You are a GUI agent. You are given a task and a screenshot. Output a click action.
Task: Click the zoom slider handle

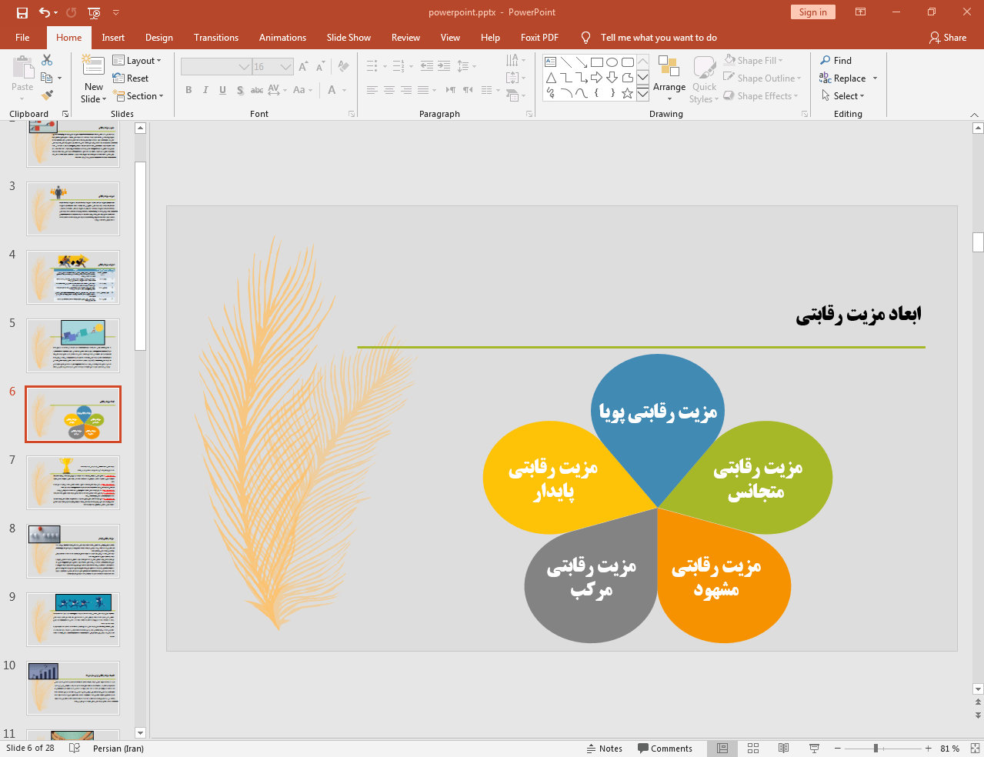(x=876, y=749)
